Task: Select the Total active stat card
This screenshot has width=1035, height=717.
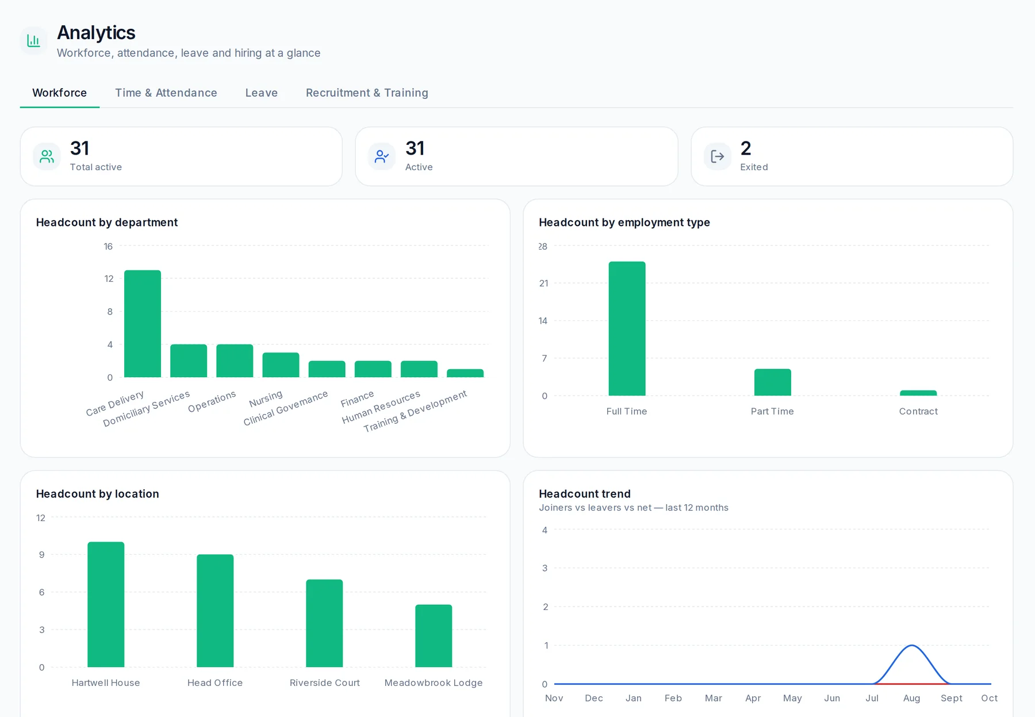Action: [x=181, y=156]
